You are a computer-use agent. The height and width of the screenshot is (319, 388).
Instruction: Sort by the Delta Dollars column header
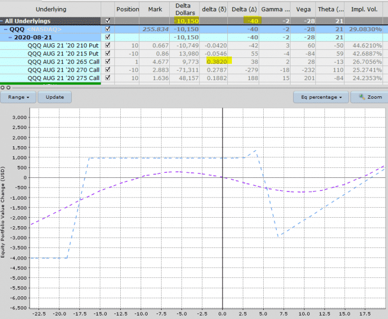pyautogui.click(x=185, y=9)
